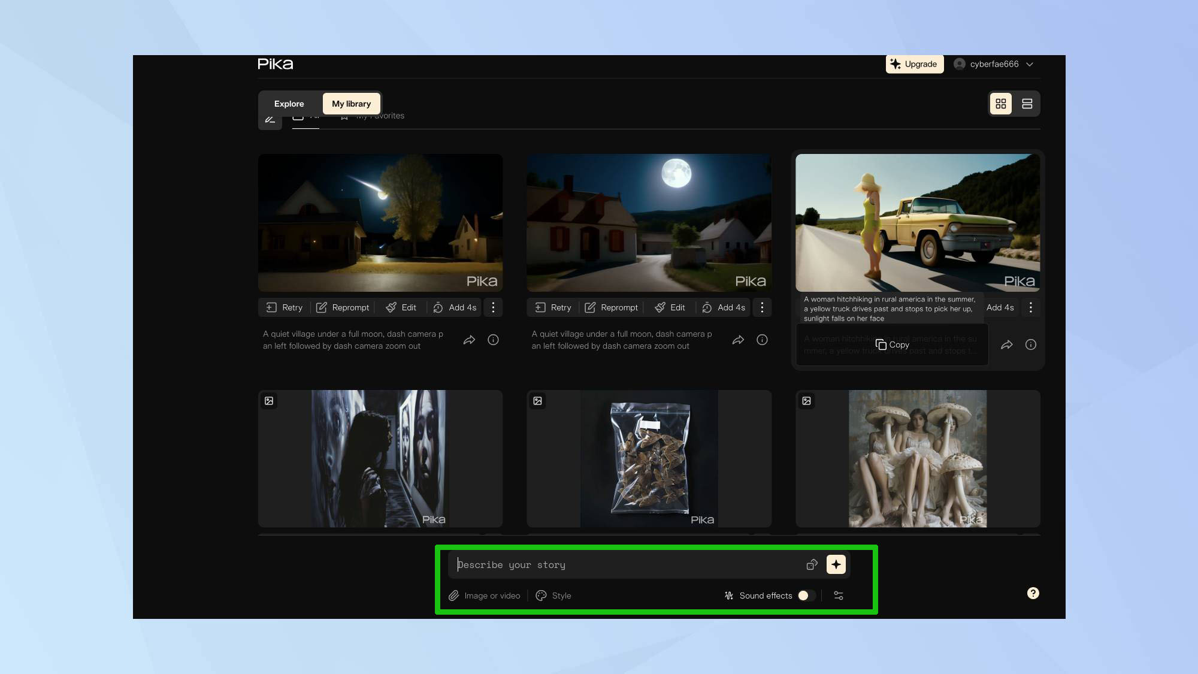Image resolution: width=1198 pixels, height=674 pixels.
Task: Click the Upgrade button
Action: tap(914, 64)
